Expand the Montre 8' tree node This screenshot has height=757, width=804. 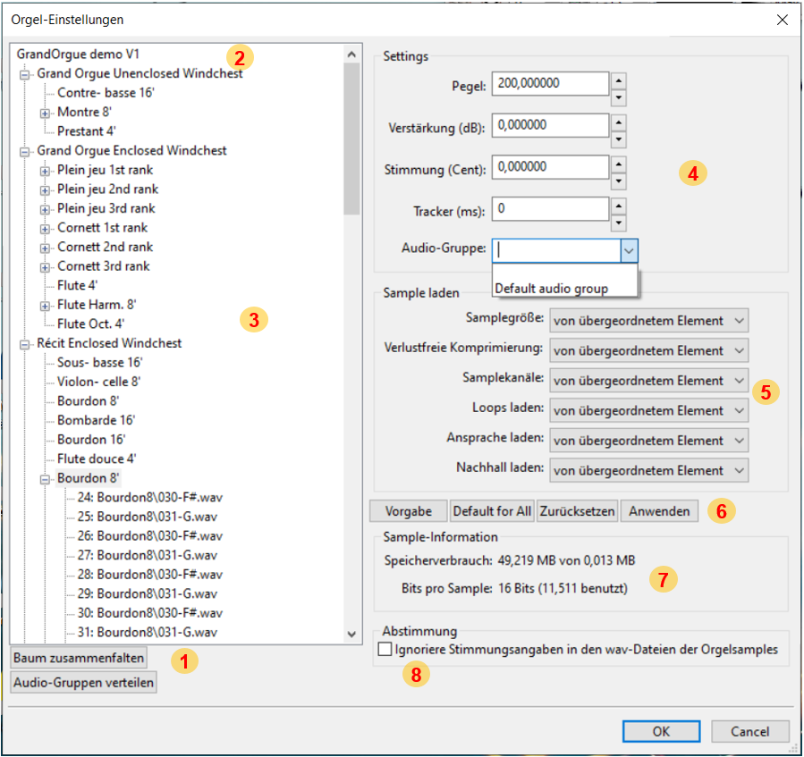click(45, 113)
